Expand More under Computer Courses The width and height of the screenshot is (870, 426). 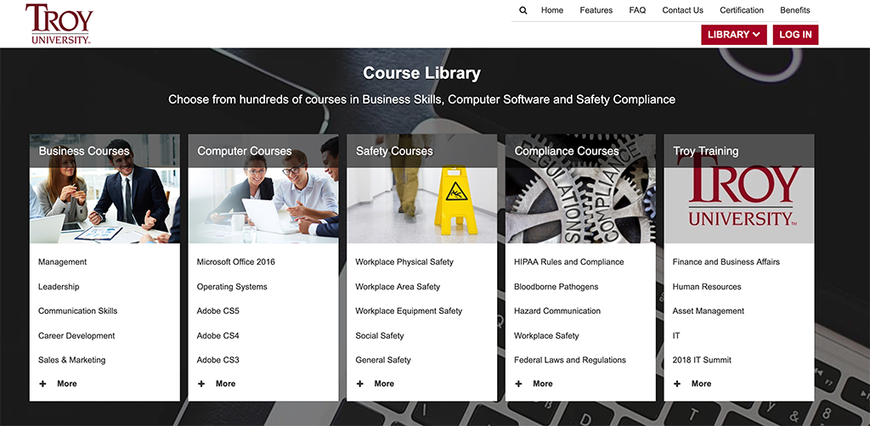click(x=217, y=384)
